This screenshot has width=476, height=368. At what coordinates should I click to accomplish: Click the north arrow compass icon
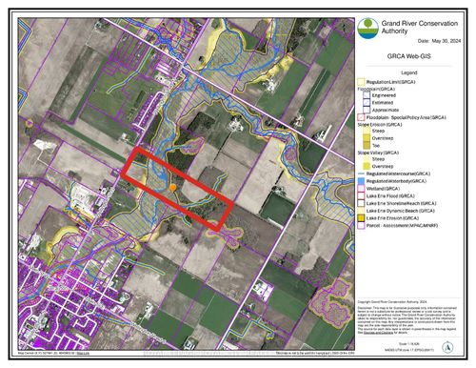point(447,347)
